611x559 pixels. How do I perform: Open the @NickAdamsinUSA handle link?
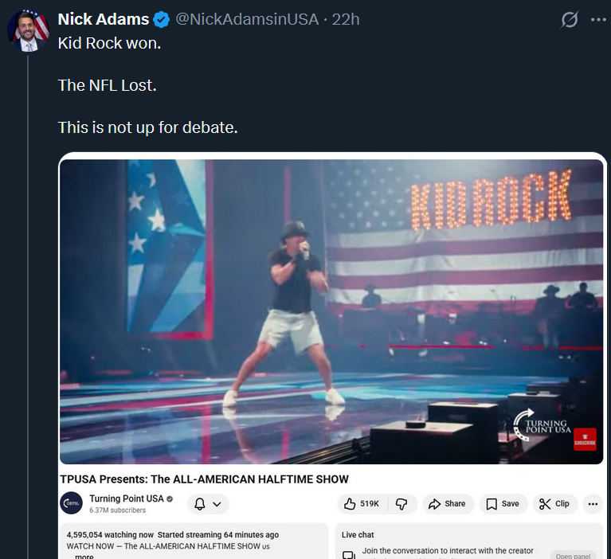point(246,19)
